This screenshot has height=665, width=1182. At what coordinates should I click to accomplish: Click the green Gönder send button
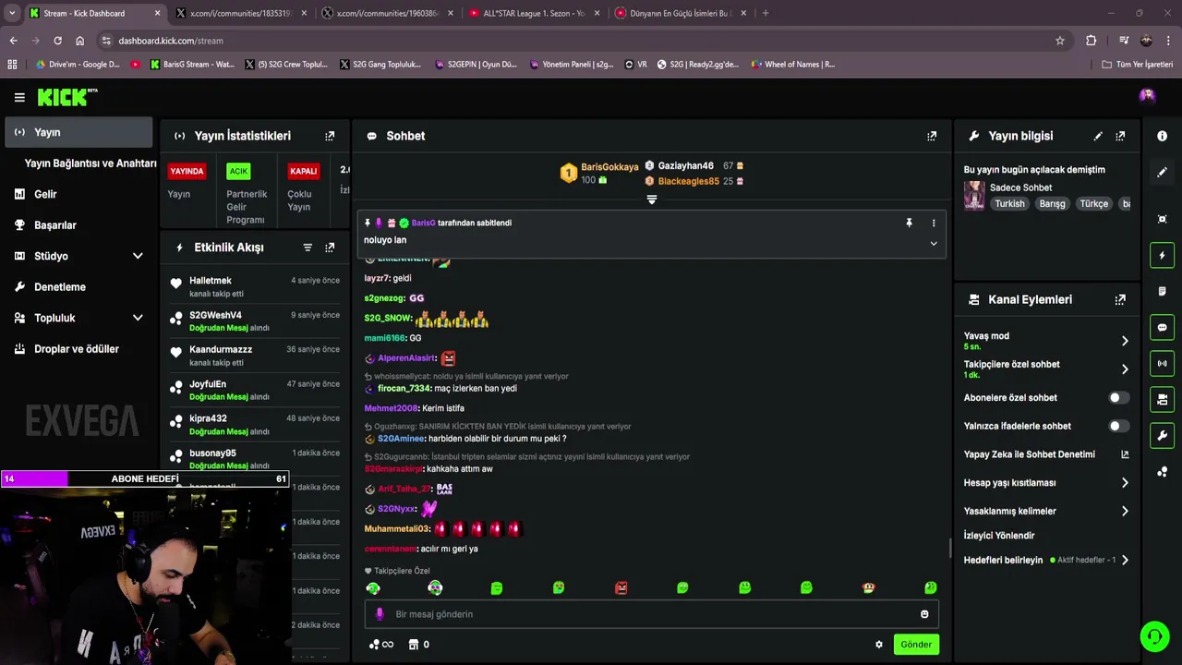(x=916, y=645)
